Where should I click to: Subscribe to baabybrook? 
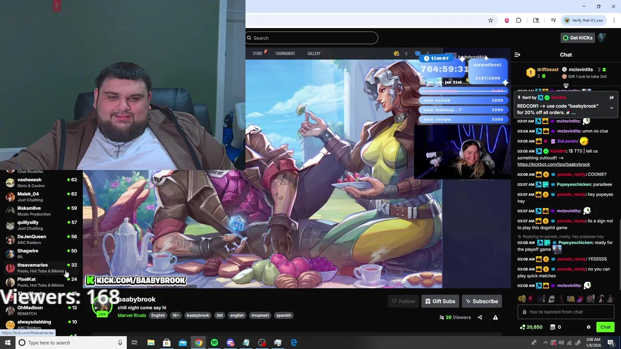click(482, 301)
